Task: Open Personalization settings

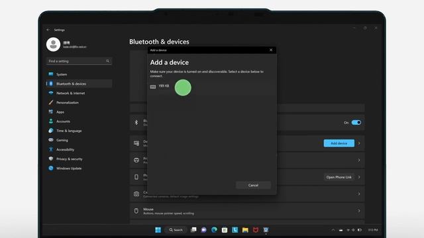Action: pyautogui.click(x=79, y=102)
